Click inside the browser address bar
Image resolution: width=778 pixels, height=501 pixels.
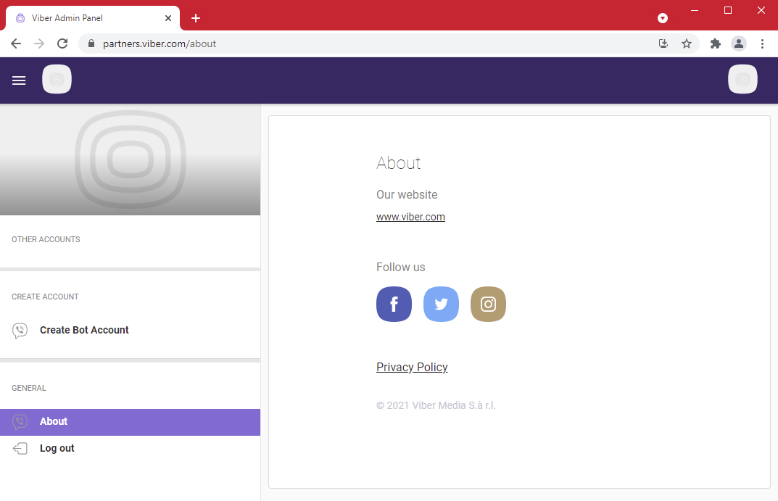point(290,44)
